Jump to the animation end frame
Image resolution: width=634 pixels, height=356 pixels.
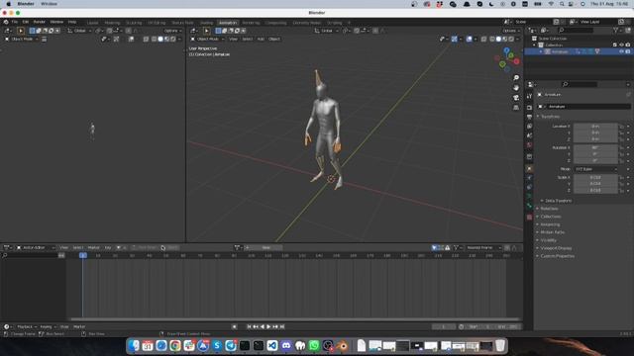click(x=282, y=326)
